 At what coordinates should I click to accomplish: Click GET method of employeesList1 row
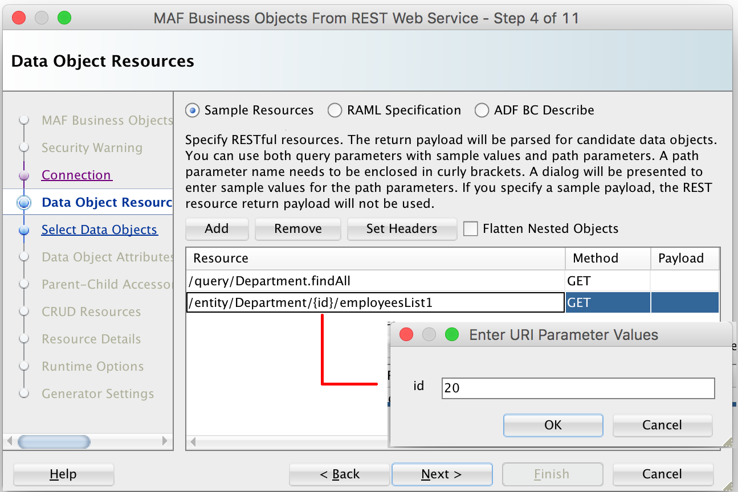607,302
